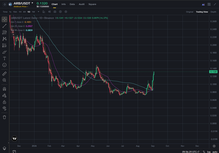The image size is (219, 153).
Task: Click the TradingView logo badge
Action: pyautogui.click(x=15, y=139)
